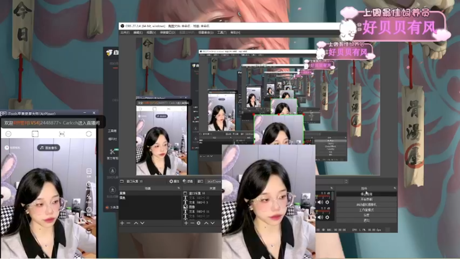Select the 摸鱼 scene in scenes list
This screenshot has height=259, width=460.
150,197
